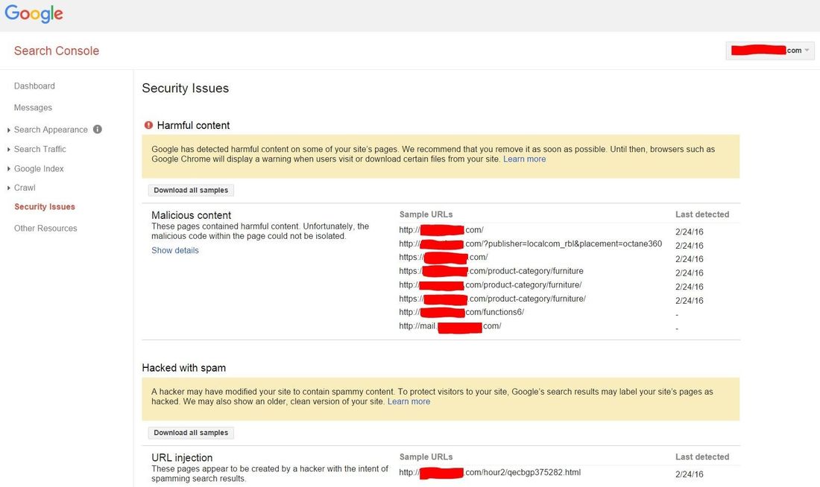The width and height of the screenshot is (820, 487).
Task: Open the https product-category/furniture URL without trailing slash
Action: [491, 270]
